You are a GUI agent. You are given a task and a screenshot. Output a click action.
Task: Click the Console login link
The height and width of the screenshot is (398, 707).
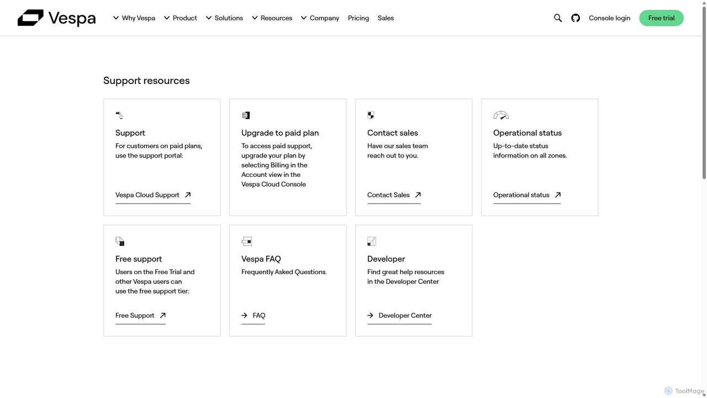[609, 18]
